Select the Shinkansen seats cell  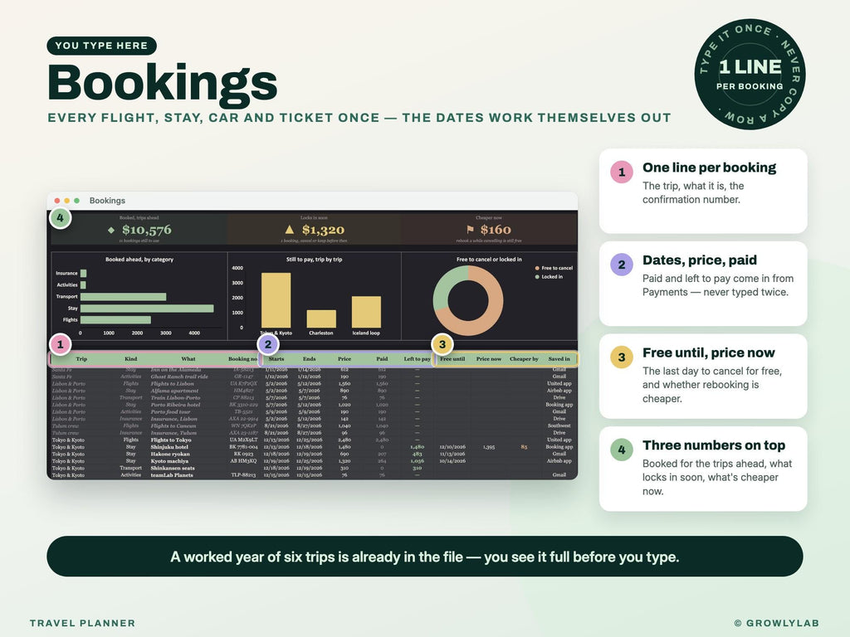[173, 469]
